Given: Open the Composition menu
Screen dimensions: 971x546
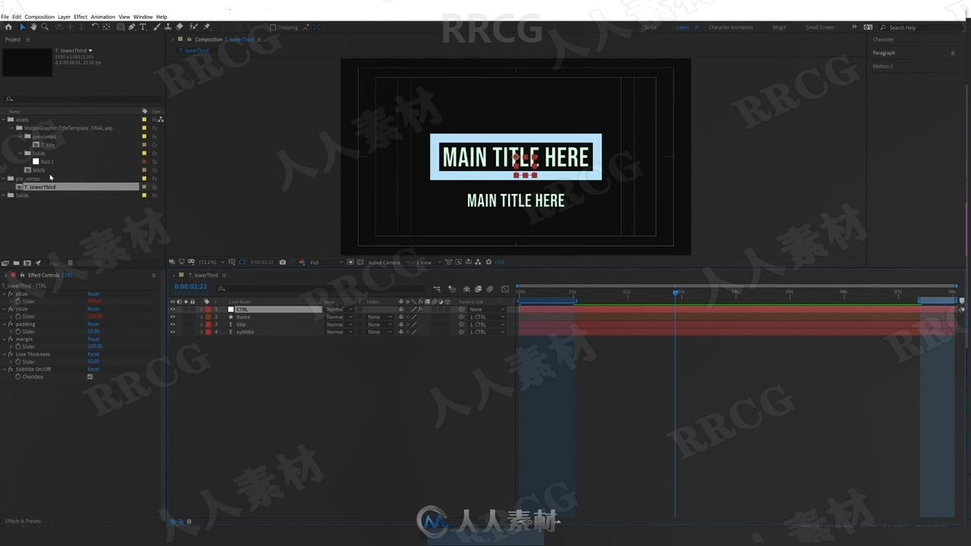Looking at the screenshot, I should pos(39,17).
